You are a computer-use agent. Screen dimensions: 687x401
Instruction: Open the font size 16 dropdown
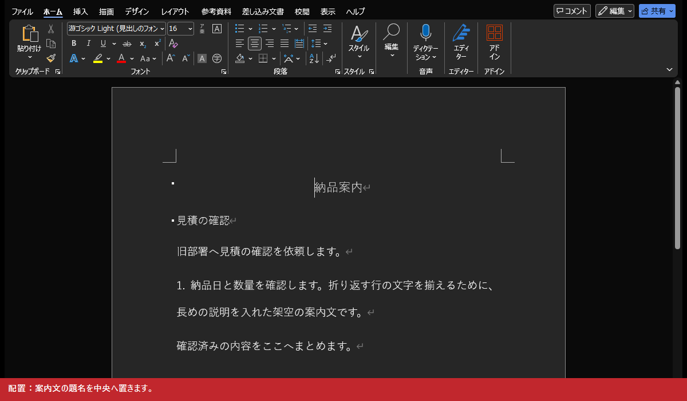pyautogui.click(x=189, y=29)
